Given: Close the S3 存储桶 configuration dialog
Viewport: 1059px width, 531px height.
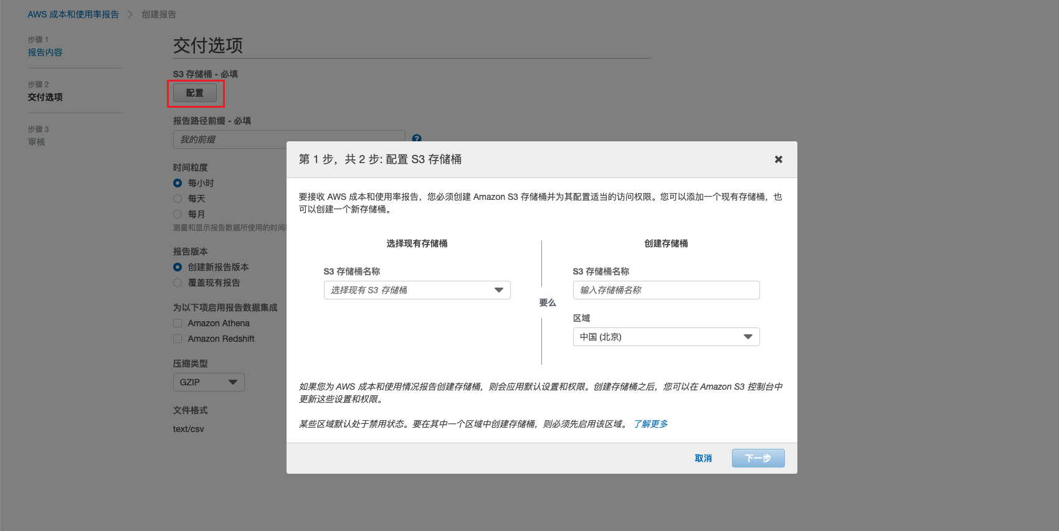Looking at the screenshot, I should click(x=778, y=159).
